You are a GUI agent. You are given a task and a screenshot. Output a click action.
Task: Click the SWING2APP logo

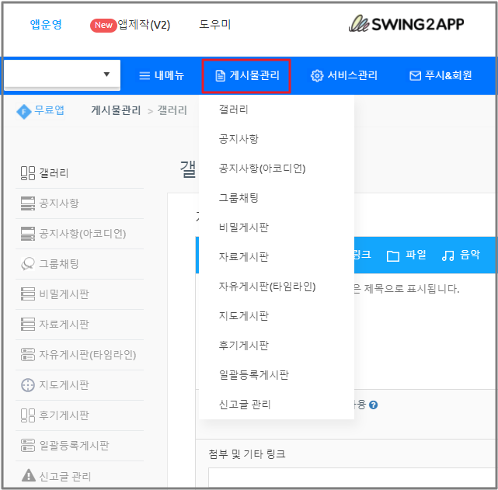pyautogui.click(x=406, y=24)
